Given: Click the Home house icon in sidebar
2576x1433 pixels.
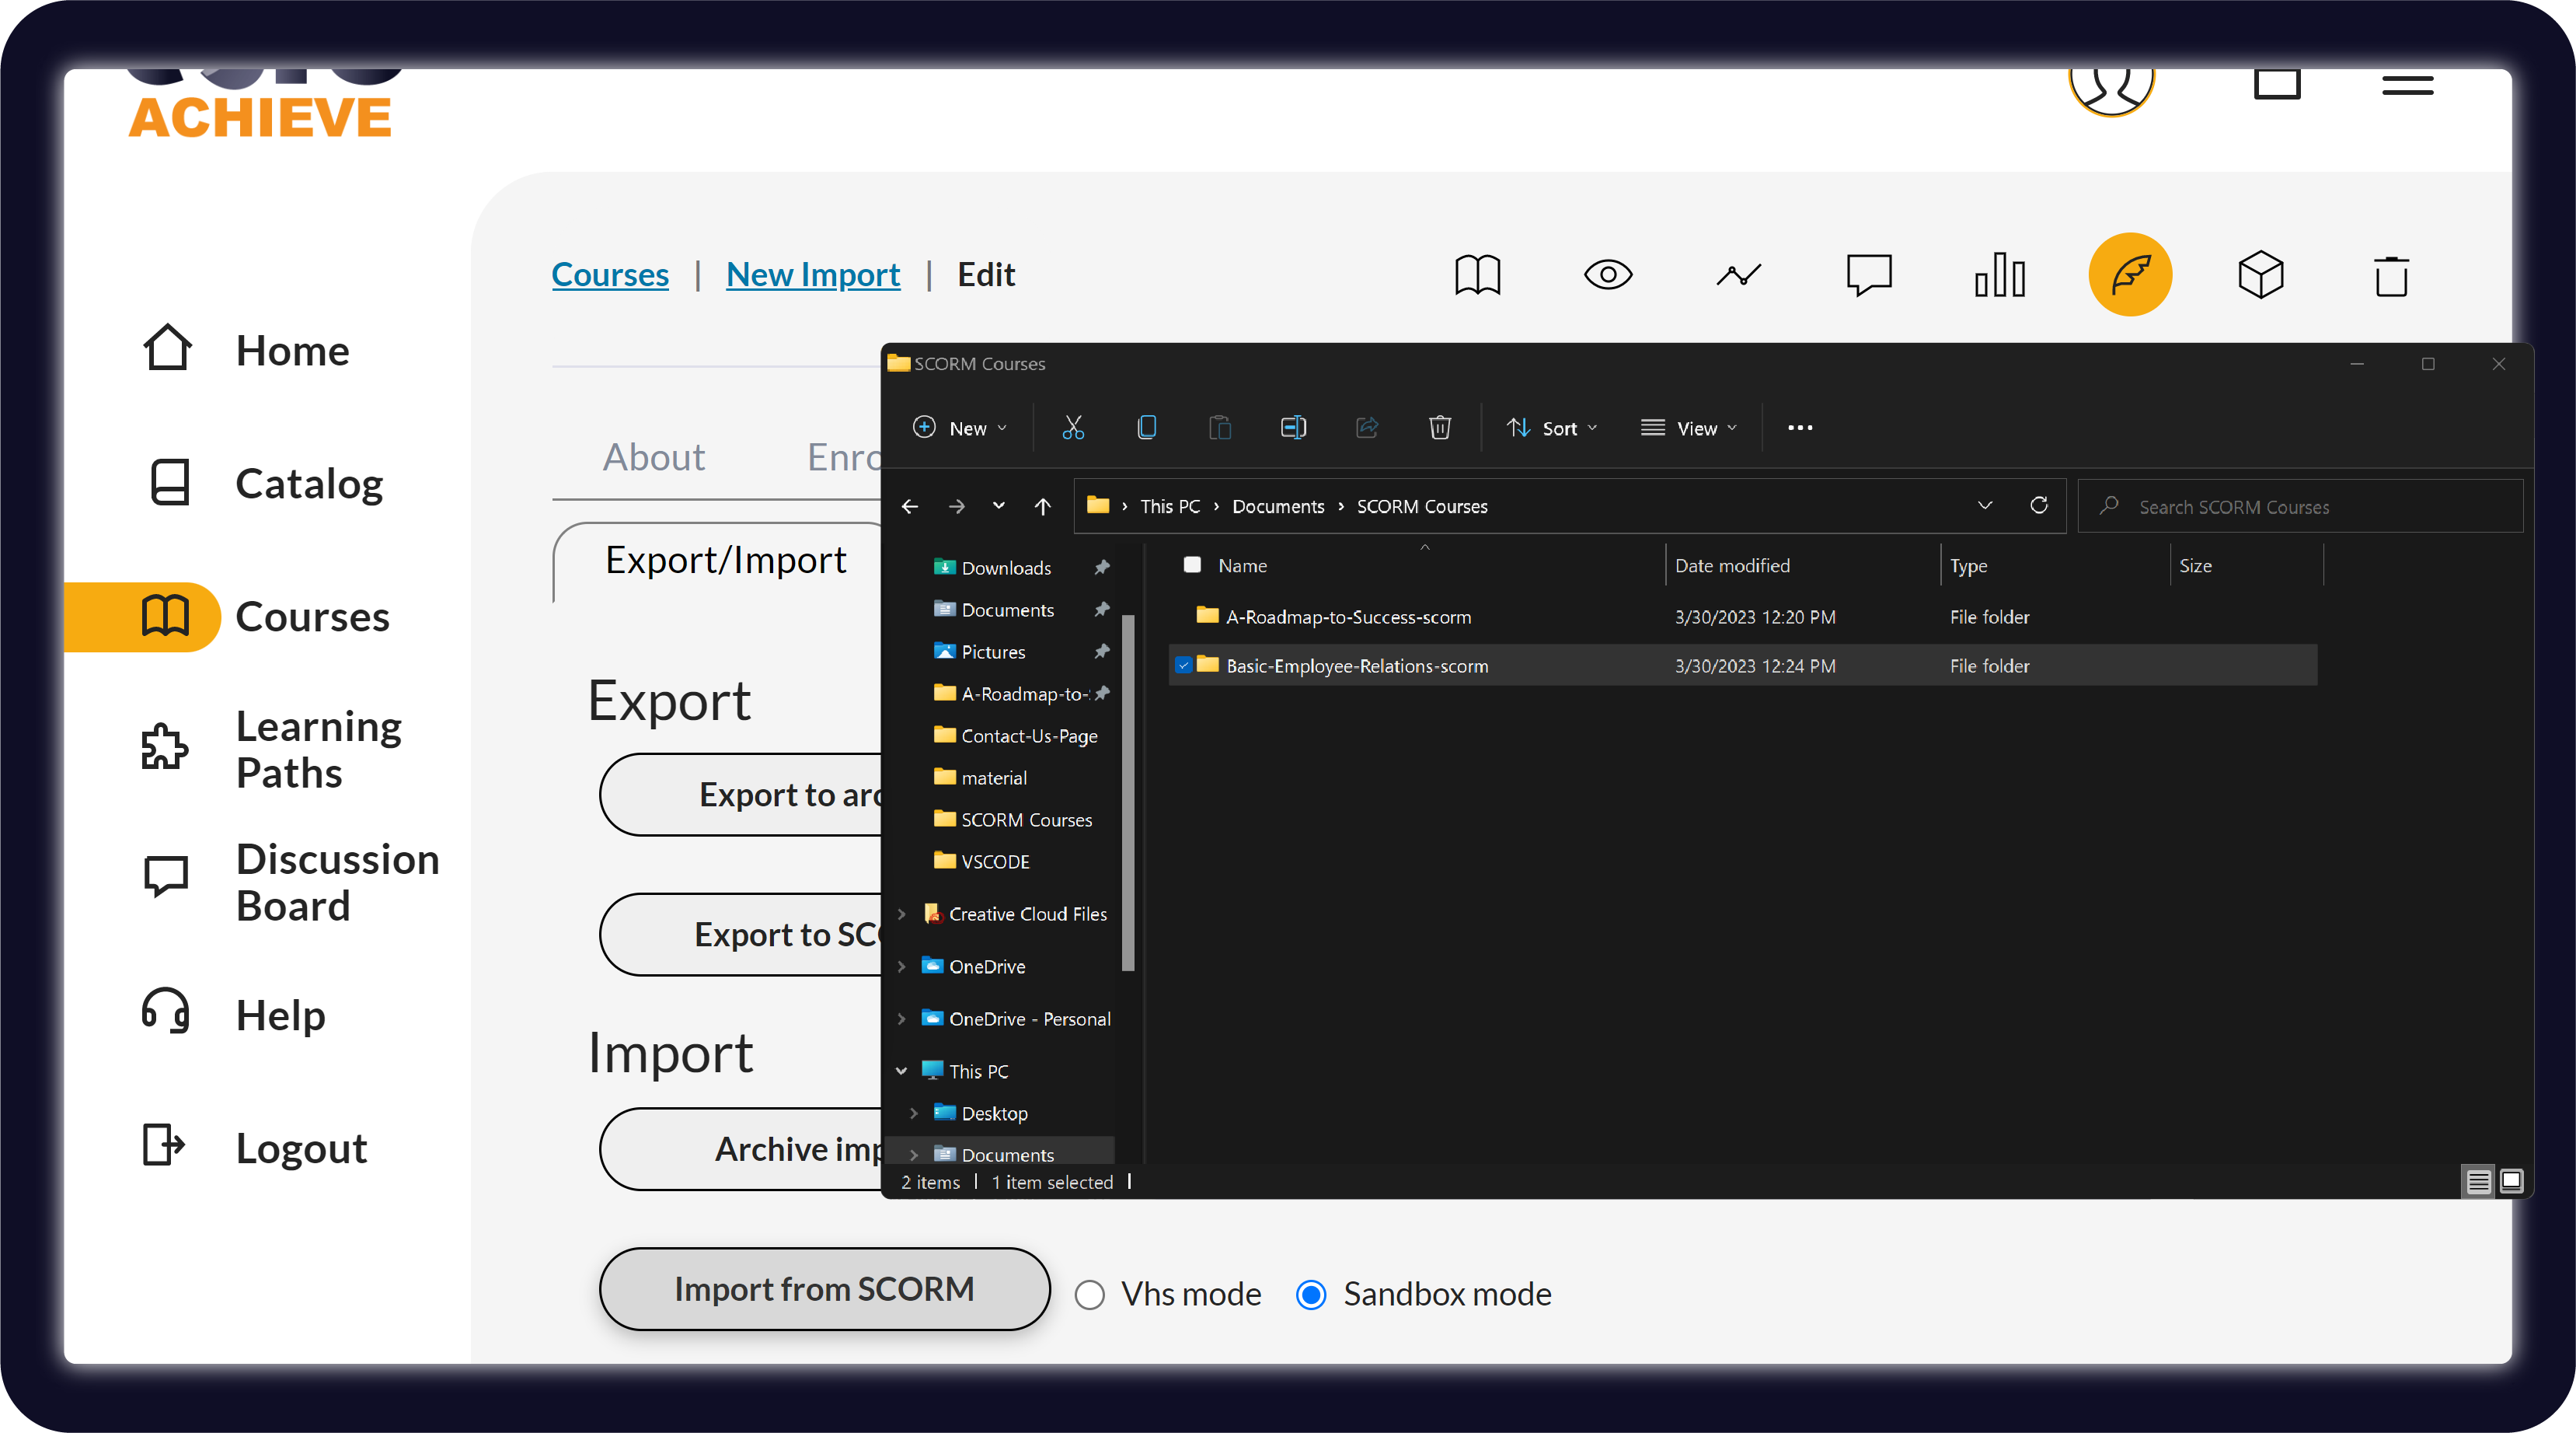Looking at the screenshot, I should click(167, 348).
